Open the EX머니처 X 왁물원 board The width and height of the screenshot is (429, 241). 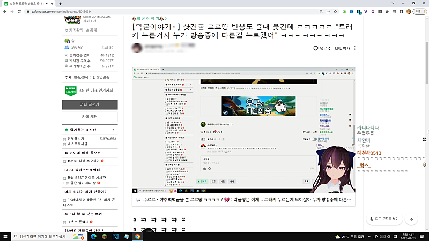pyautogui.click(x=89, y=202)
